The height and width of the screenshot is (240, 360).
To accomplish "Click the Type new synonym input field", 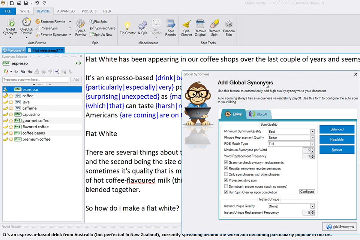I will coord(36,80).
